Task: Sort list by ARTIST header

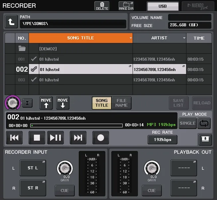Action: tap(160, 38)
